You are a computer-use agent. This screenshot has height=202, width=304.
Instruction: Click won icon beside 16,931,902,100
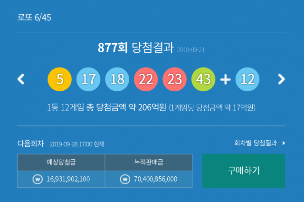click(38, 179)
